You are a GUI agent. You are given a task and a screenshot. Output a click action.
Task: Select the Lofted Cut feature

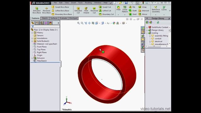pyautogui.click(x=105, y=11)
